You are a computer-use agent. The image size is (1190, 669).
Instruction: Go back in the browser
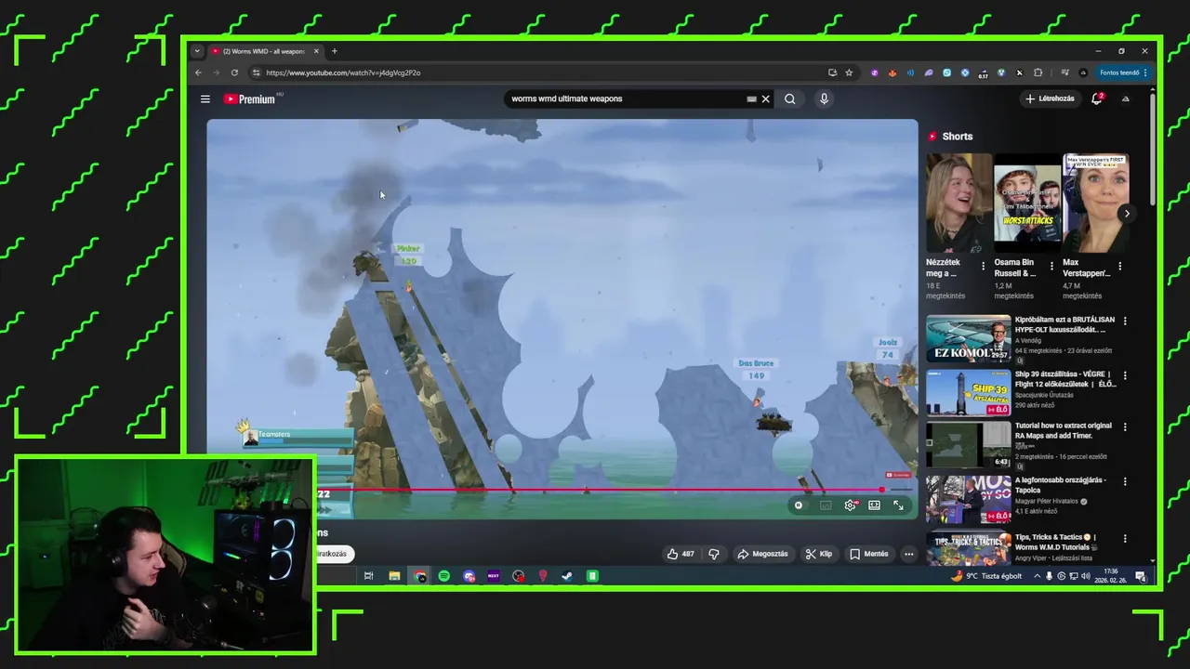[198, 72]
